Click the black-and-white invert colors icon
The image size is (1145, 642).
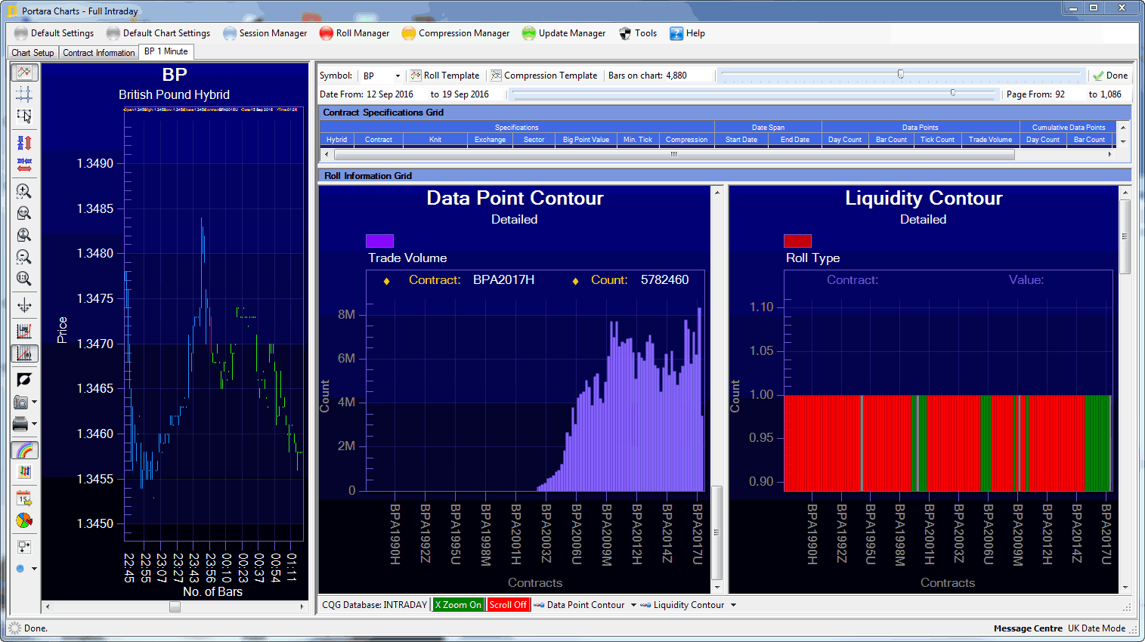(x=24, y=379)
